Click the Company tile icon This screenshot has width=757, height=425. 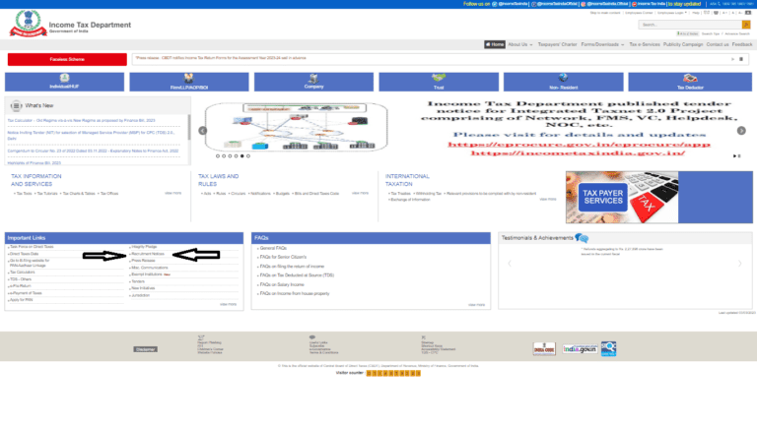(x=313, y=78)
